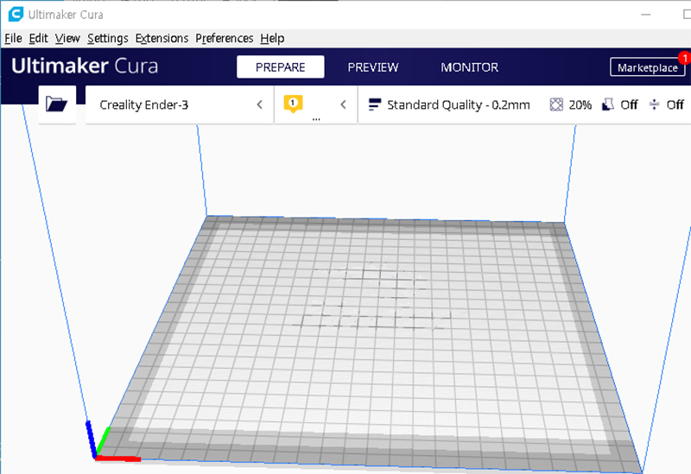Image resolution: width=691 pixels, height=474 pixels.
Task: Click the chevron next to Creality Ender-3
Action: coord(260,104)
